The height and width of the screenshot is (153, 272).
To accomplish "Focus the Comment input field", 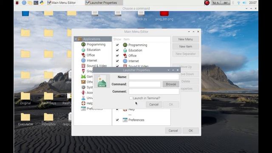I will click(x=154, y=91).
